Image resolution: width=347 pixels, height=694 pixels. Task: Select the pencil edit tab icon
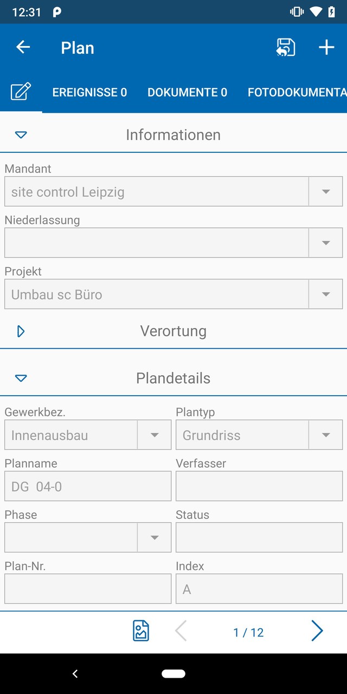21,92
